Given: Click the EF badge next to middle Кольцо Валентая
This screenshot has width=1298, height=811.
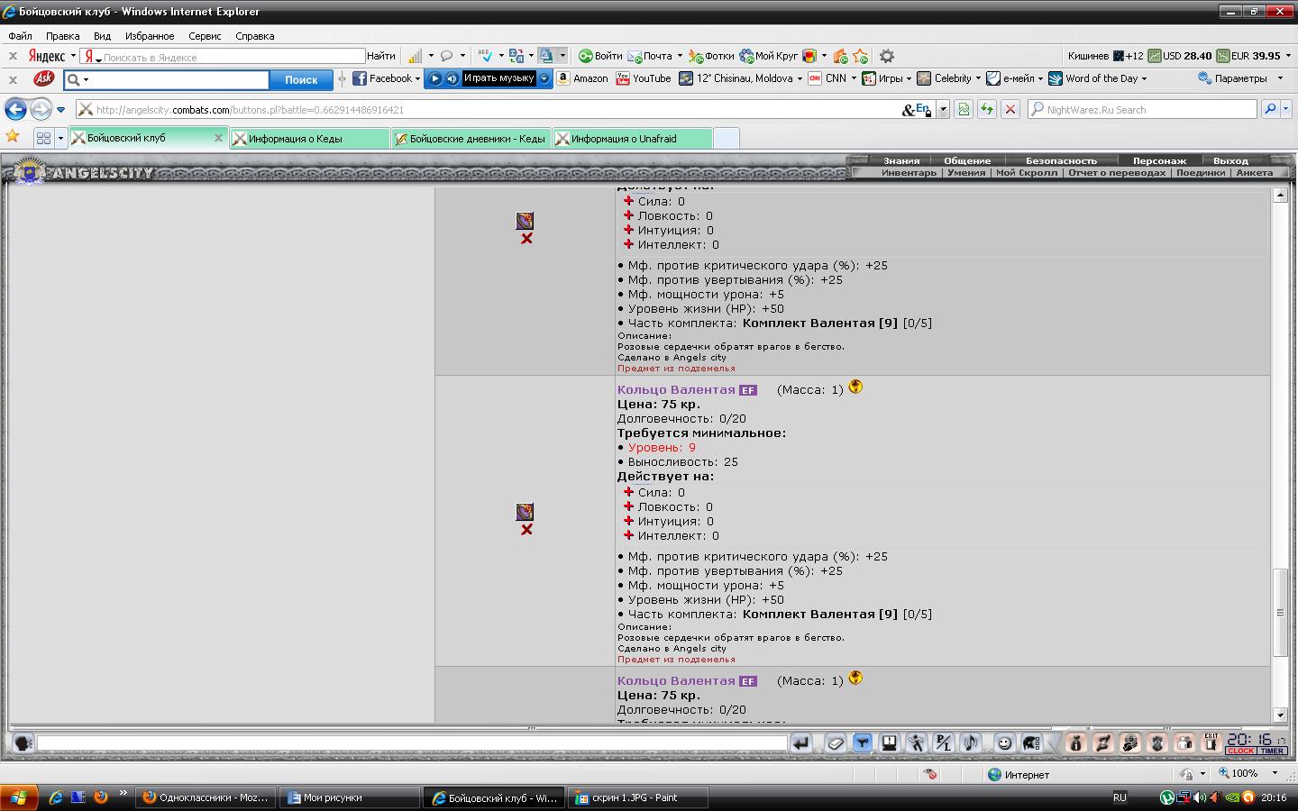Looking at the screenshot, I should pyautogui.click(x=748, y=390).
